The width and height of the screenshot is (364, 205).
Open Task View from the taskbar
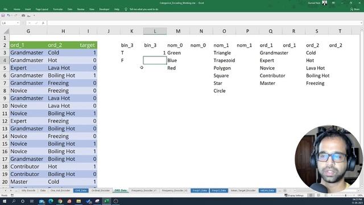[32, 201]
